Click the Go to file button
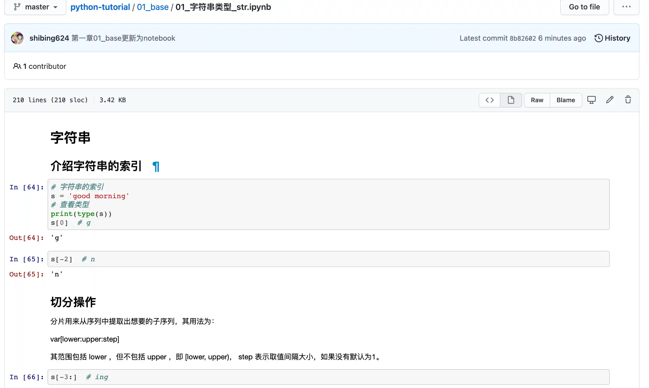This screenshot has height=388, width=649. click(x=584, y=7)
